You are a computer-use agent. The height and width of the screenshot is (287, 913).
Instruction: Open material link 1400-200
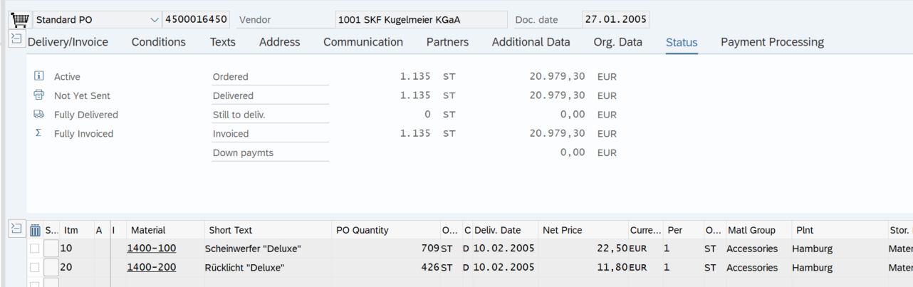151,268
